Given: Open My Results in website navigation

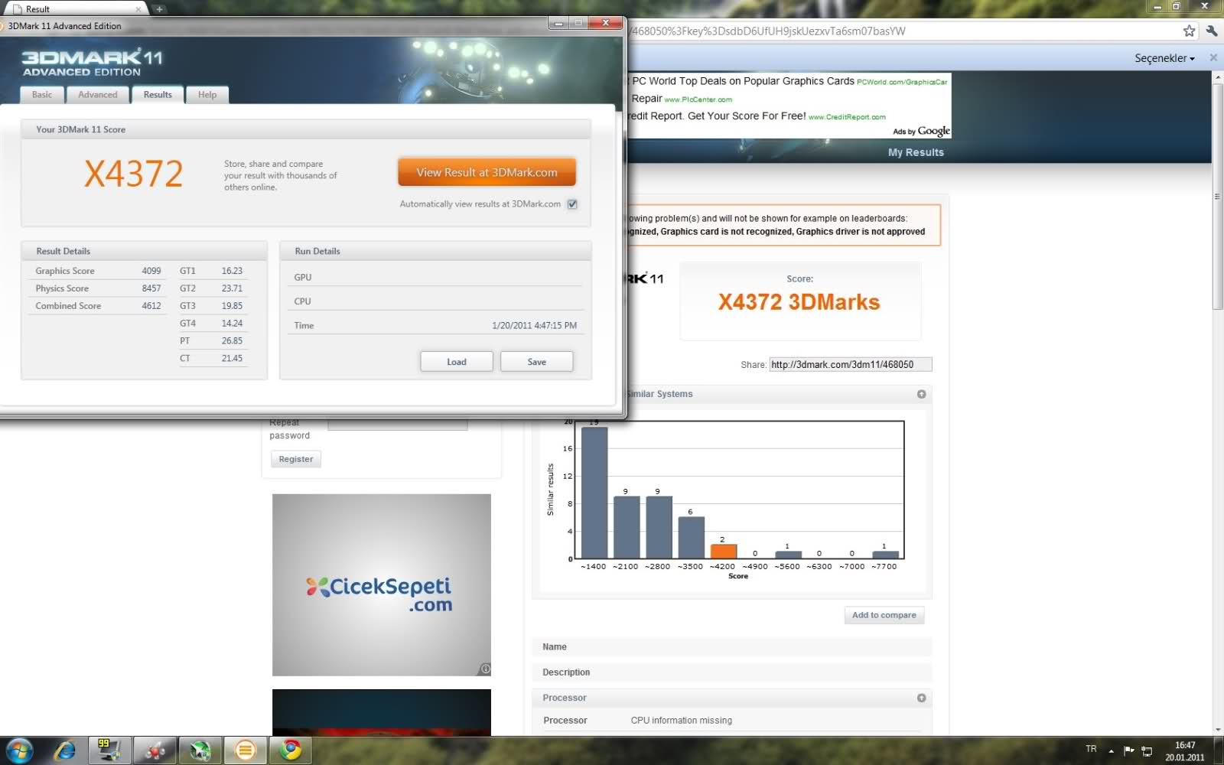Looking at the screenshot, I should pyautogui.click(x=916, y=152).
